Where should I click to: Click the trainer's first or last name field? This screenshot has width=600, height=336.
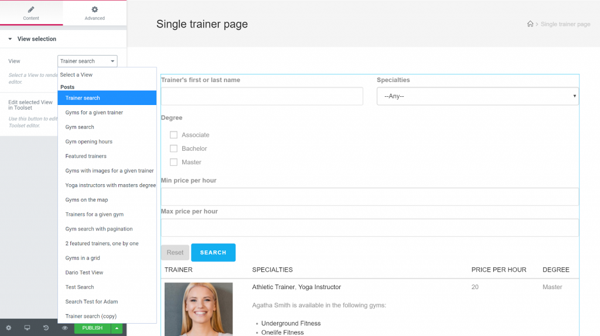262,96
